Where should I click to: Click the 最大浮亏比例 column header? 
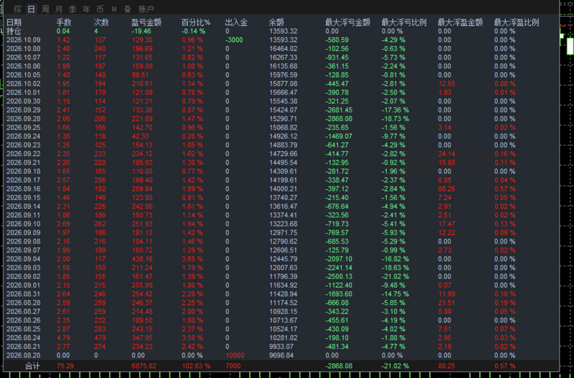404,22
